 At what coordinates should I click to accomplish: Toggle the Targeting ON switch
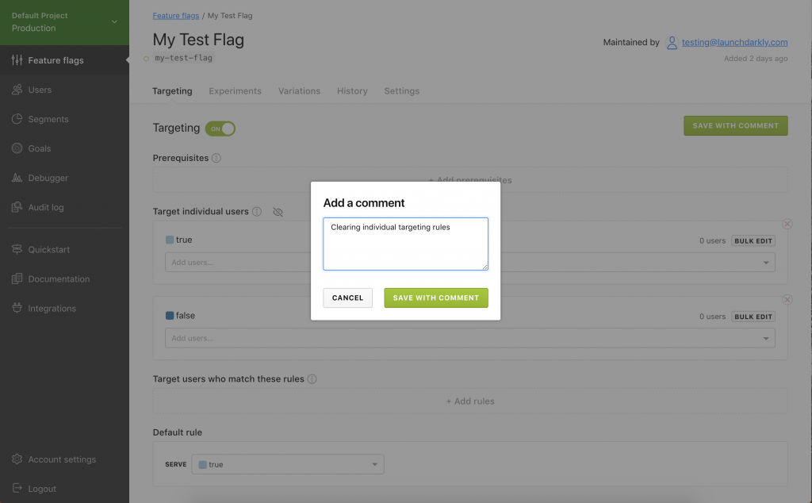pyautogui.click(x=220, y=129)
